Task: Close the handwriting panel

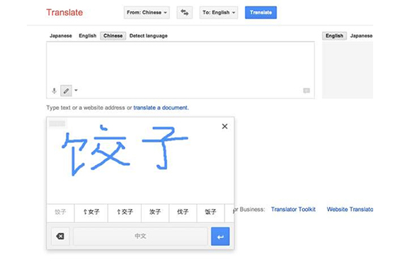Action: (224, 126)
